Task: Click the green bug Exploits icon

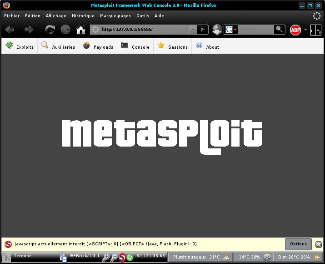Action: tap(9, 45)
